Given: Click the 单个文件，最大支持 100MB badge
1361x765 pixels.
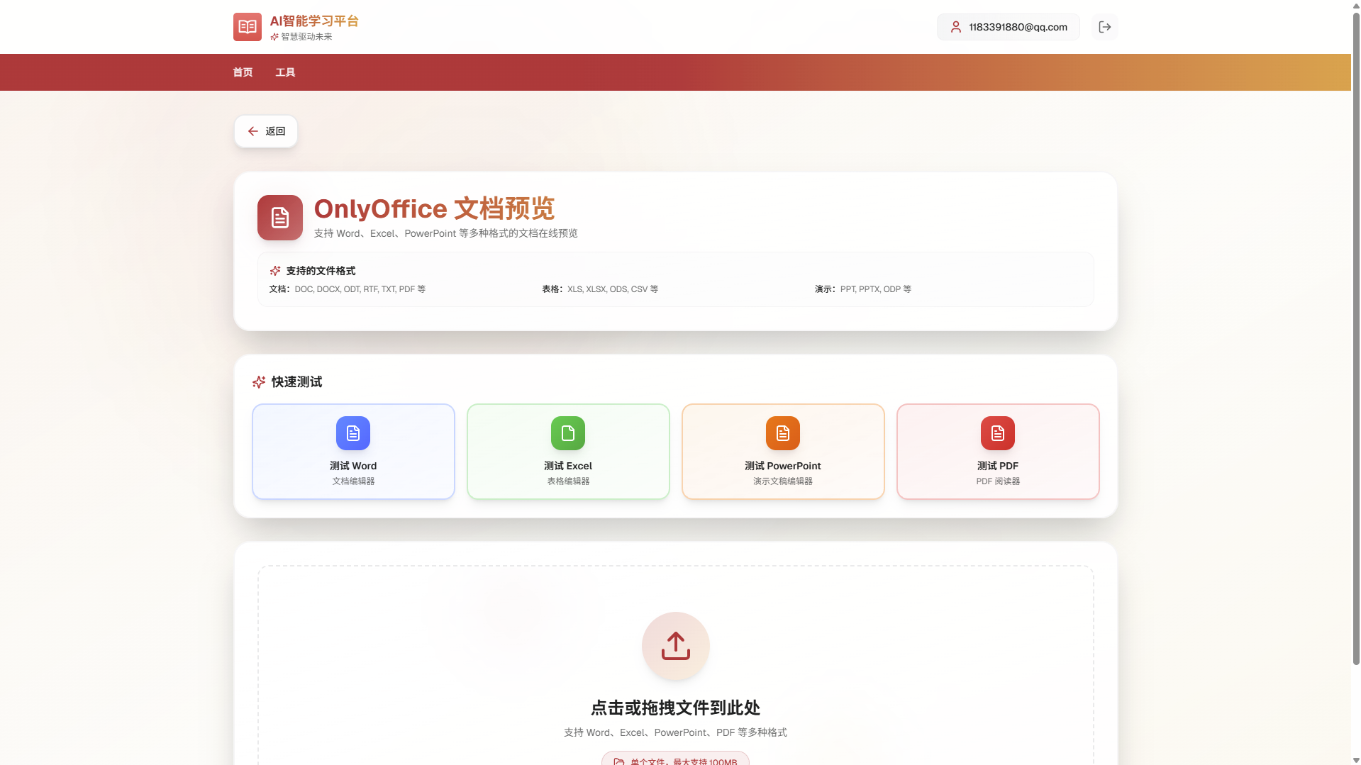Looking at the screenshot, I should (676, 759).
